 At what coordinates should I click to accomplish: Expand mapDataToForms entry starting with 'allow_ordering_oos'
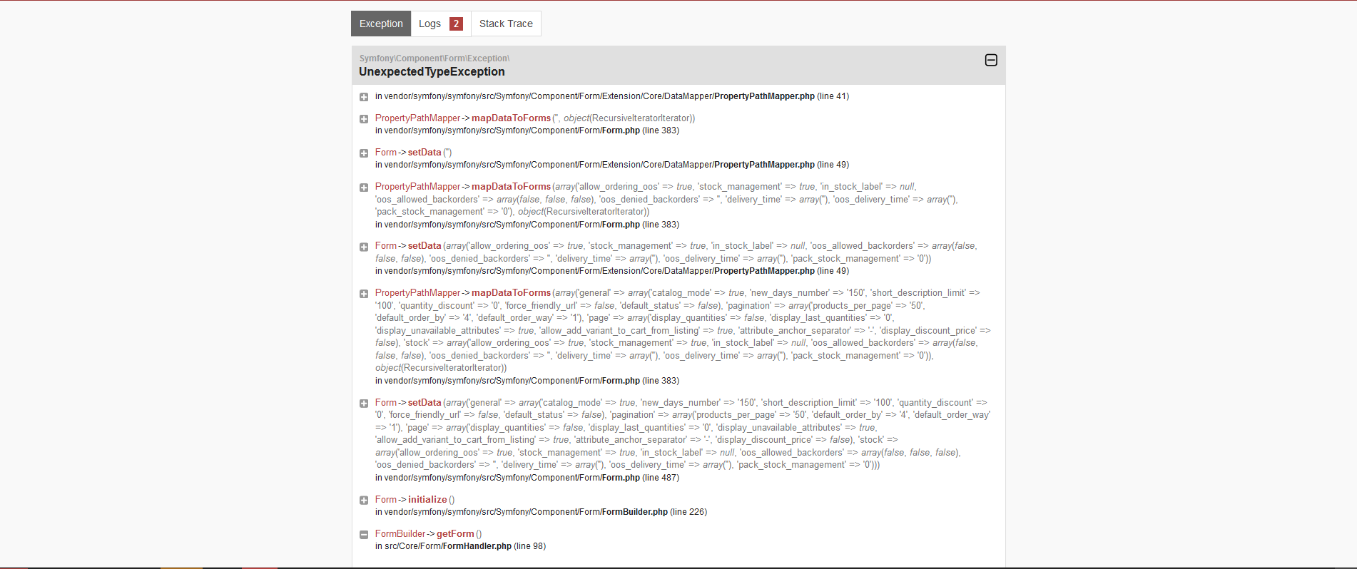(364, 188)
